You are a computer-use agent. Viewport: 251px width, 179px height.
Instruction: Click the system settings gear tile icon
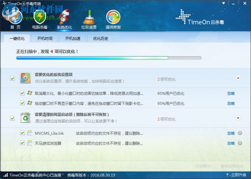coord(25,78)
